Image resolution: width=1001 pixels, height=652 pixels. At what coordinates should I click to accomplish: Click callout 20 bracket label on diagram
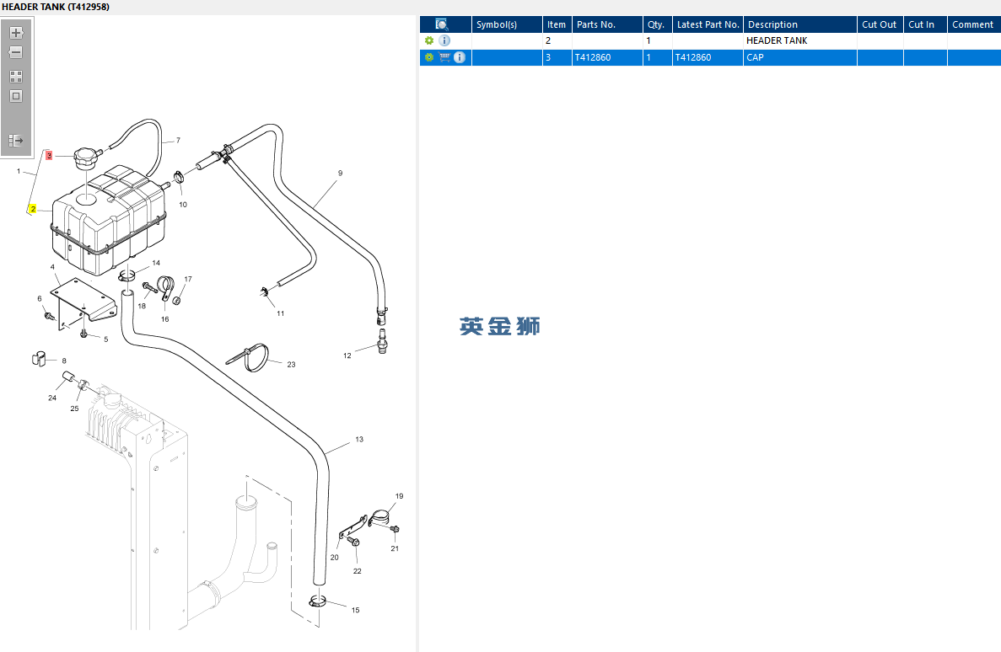click(x=335, y=557)
